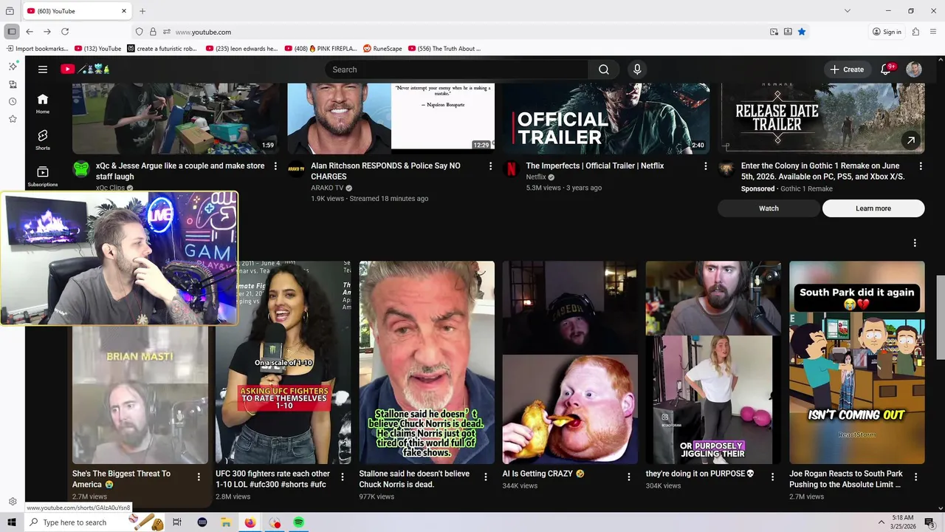Open the PINK FIREPLA... bookmark
The width and height of the screenshot is (945, 532).
coord(320,49)
